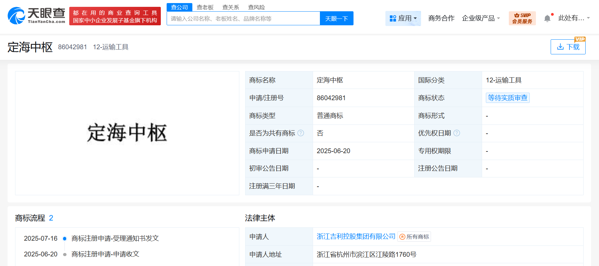The width and height of the screenshot is (599, 266).
Task: Switch to the 查公司 search tab
Action: [179, 7]
